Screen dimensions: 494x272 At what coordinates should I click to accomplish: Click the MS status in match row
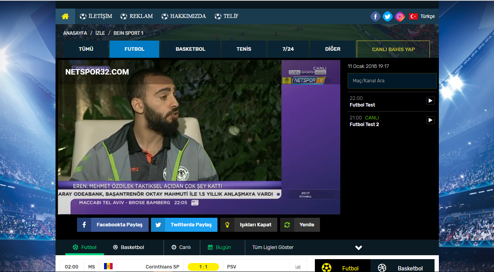[x=92, y=267]
